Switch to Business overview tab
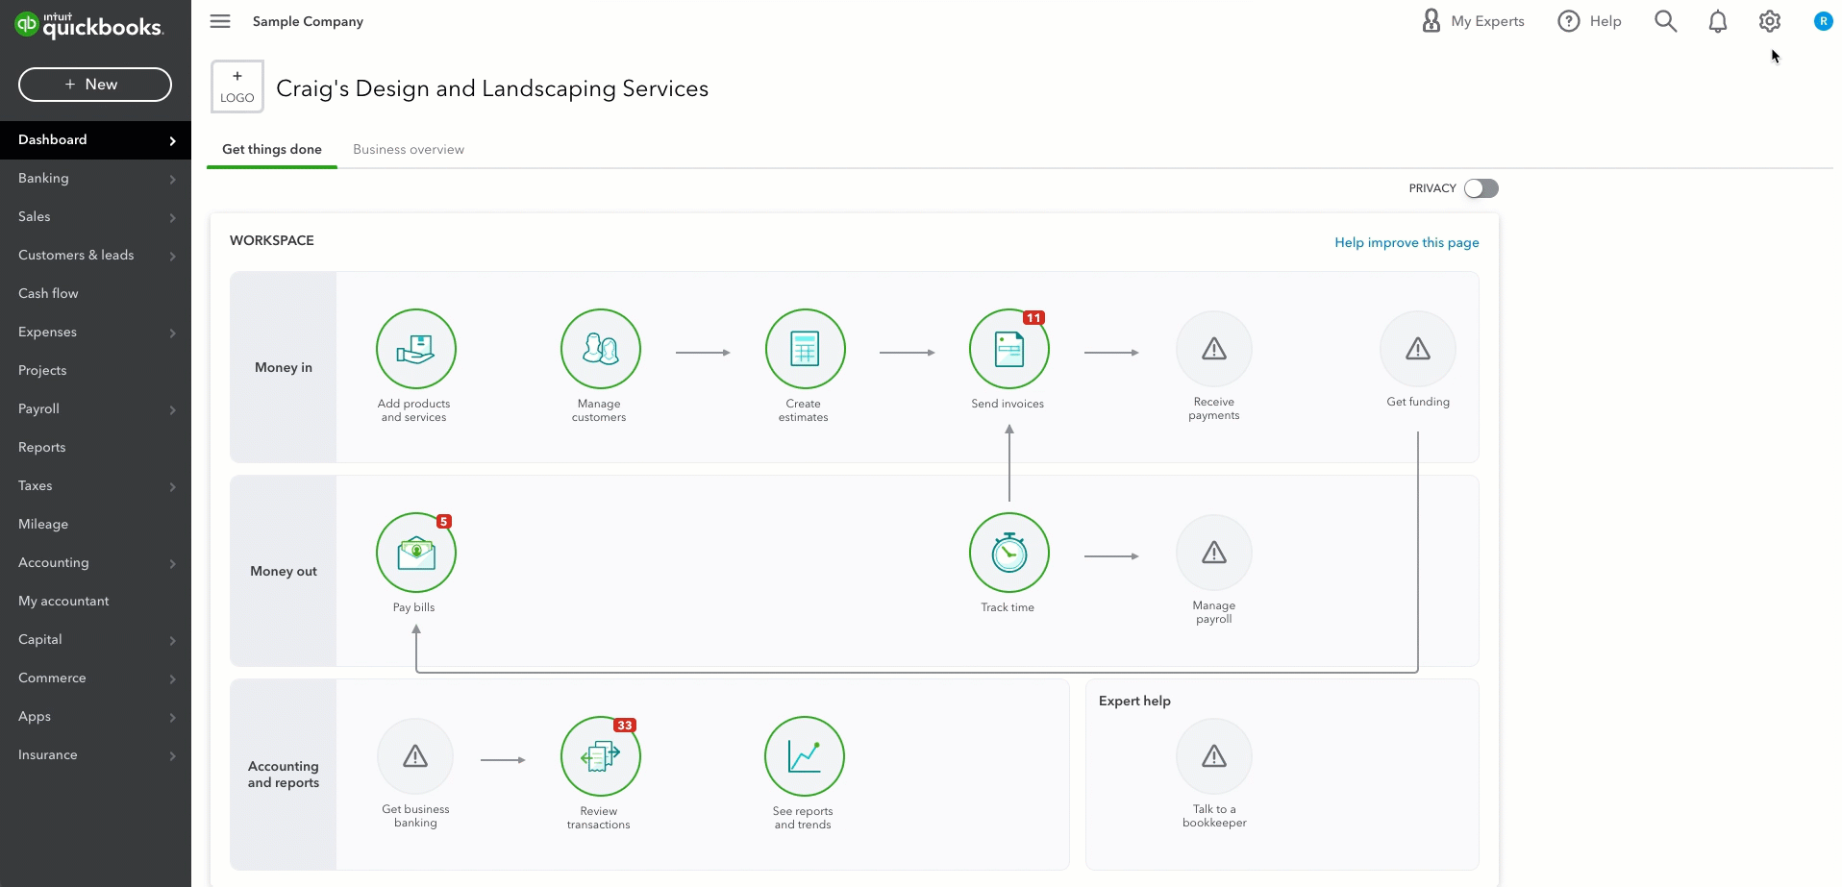This screenshot has width=1842, height=887. click(409, 149)
